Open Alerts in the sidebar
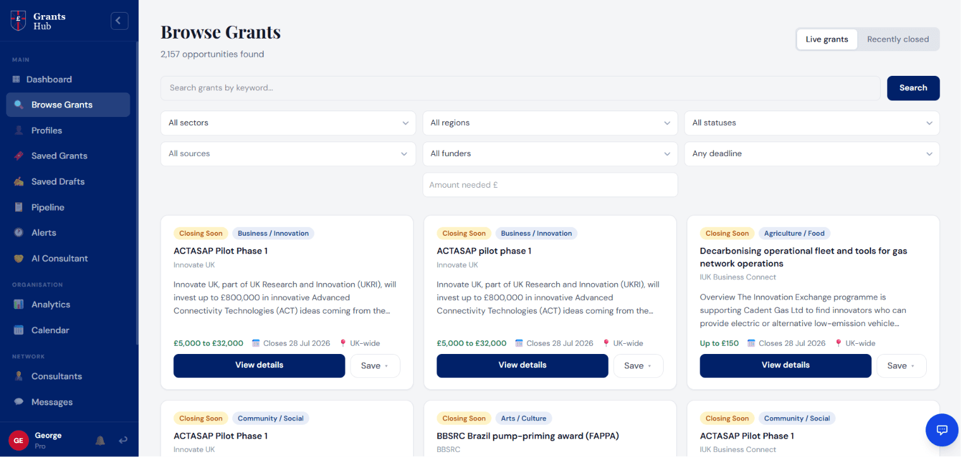 (68, 233)
